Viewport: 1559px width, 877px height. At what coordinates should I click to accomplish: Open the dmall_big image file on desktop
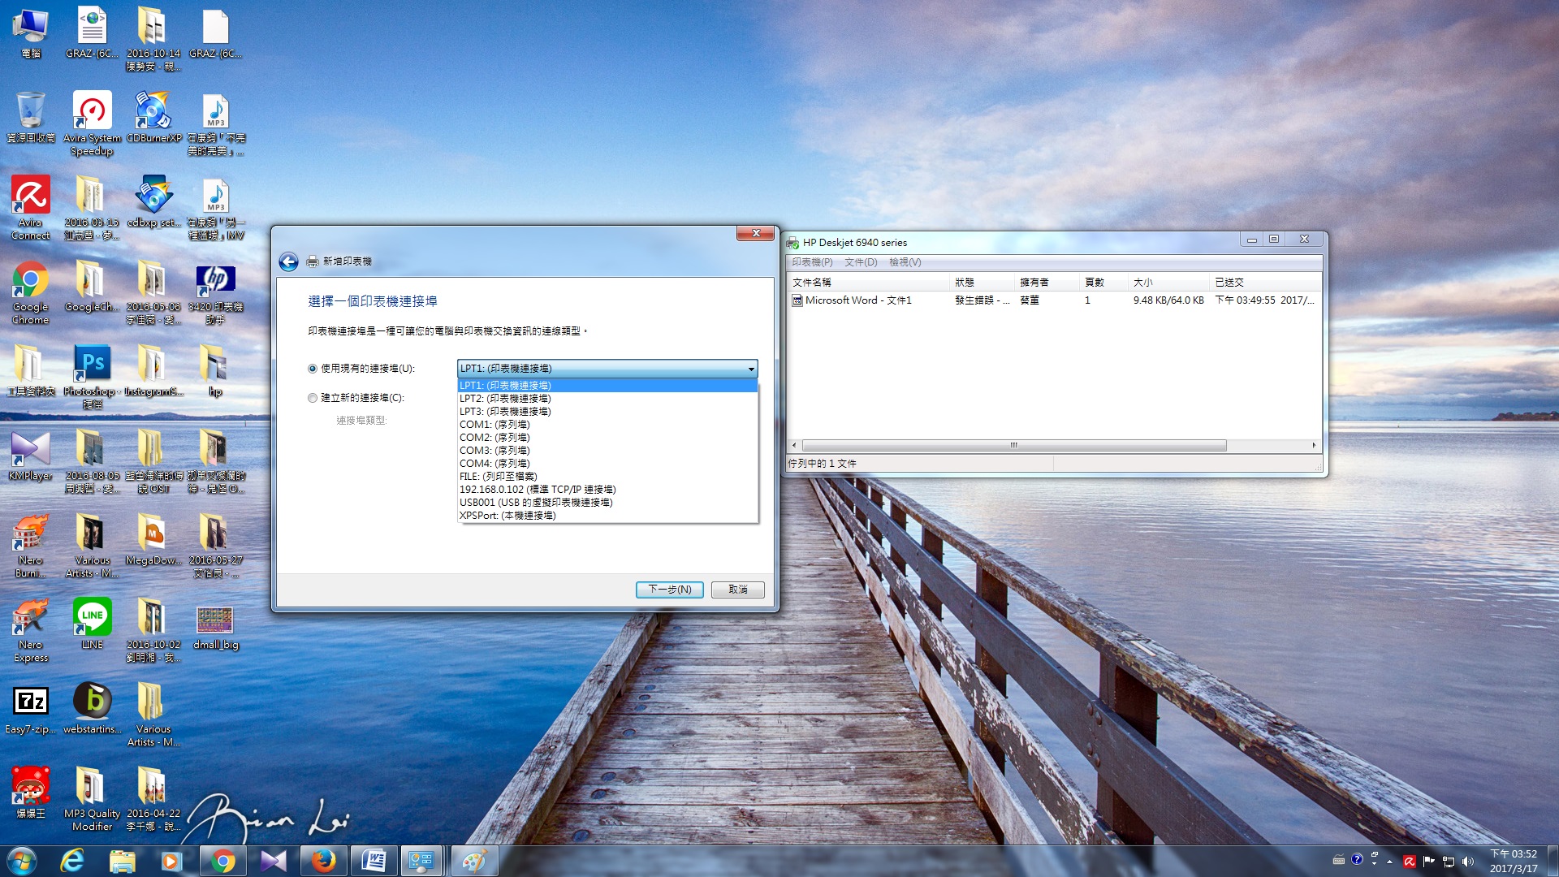click(x=215, y=628)
